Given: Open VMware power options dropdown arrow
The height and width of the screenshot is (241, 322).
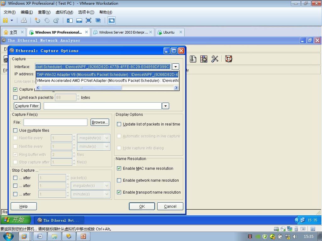Looking at the screenshot, I should [12, 20].
